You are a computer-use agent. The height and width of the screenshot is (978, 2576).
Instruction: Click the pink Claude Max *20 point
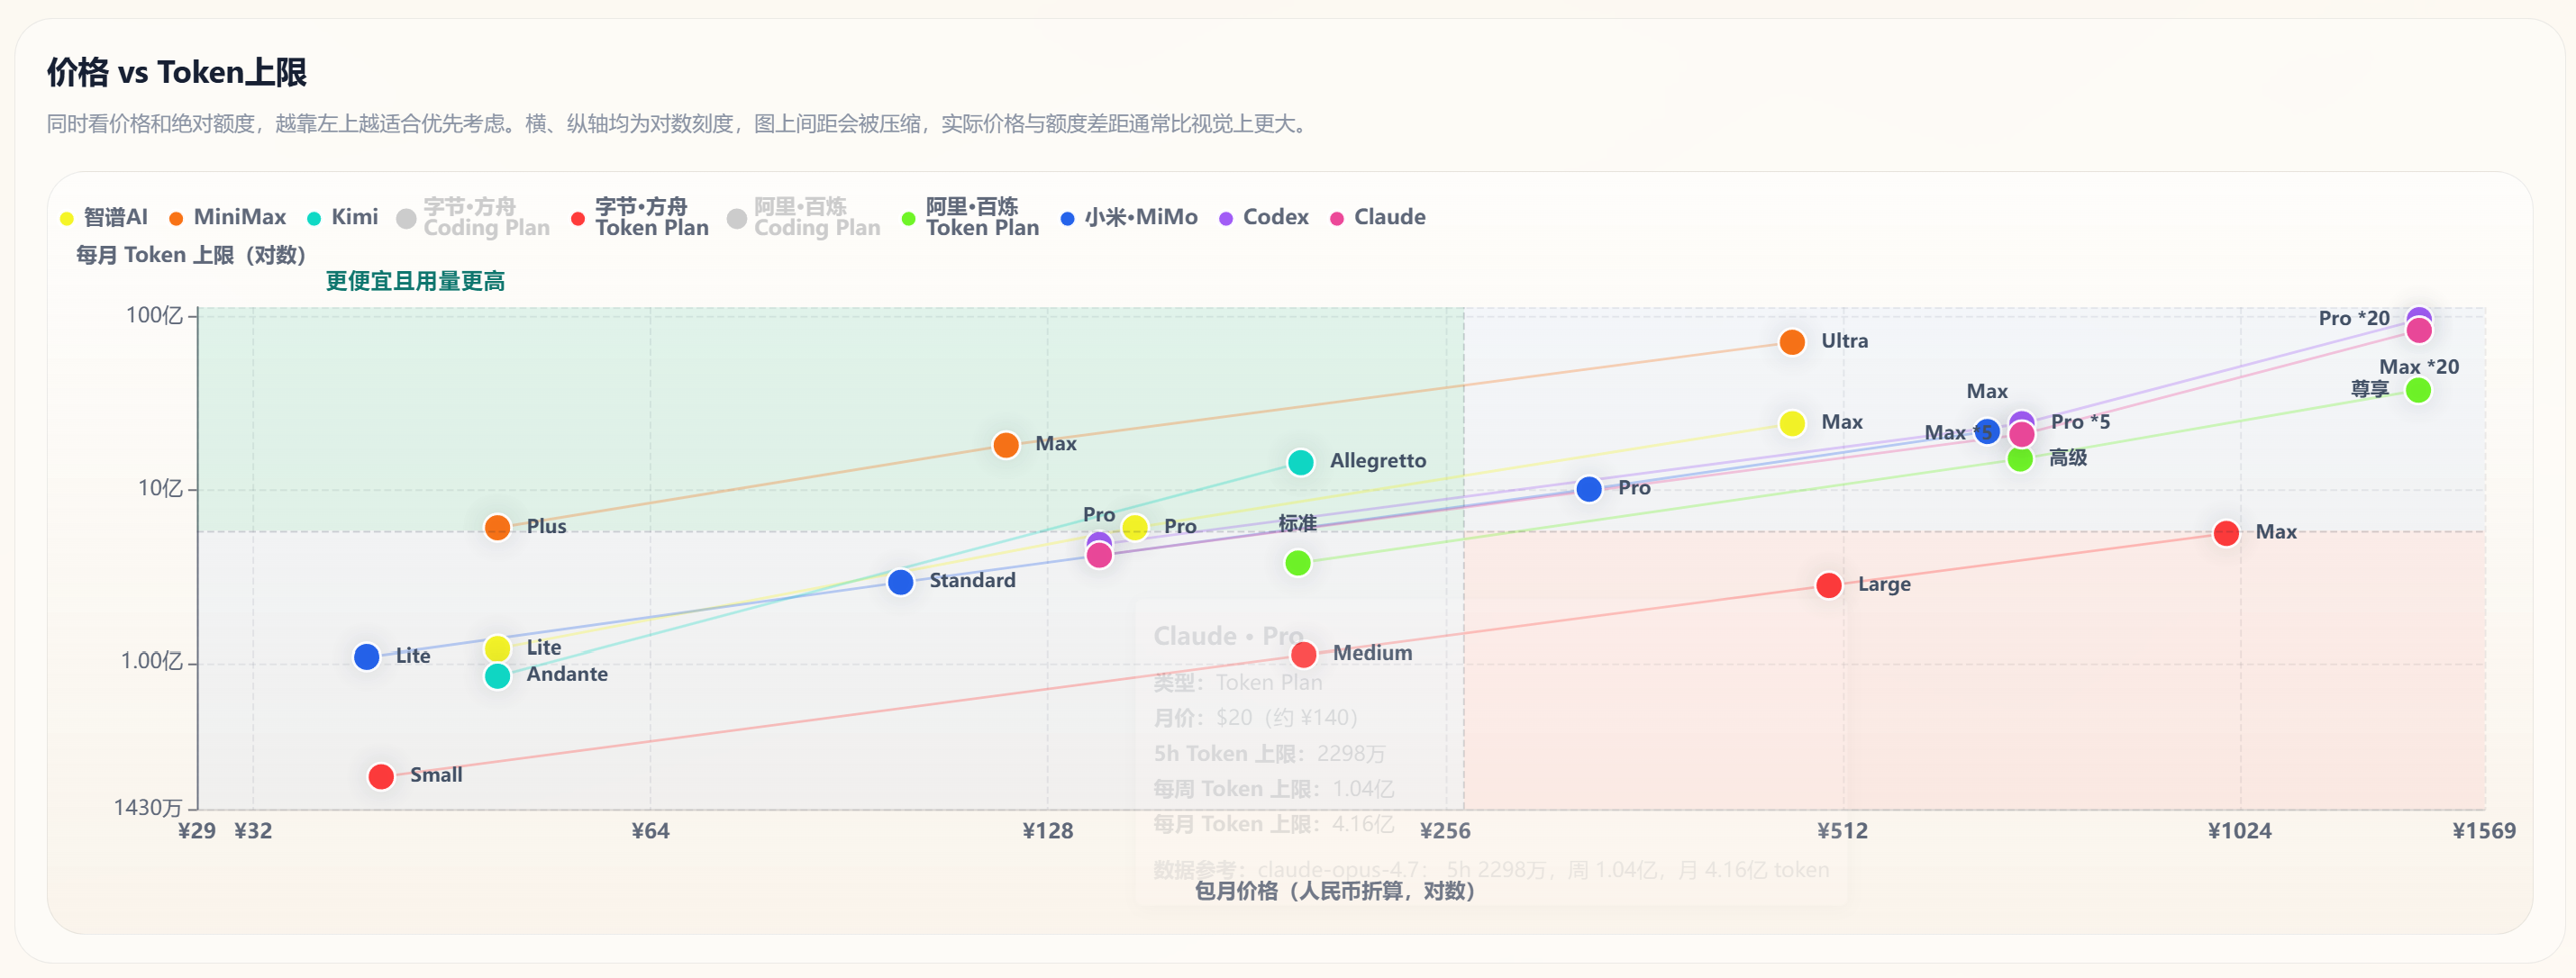[x=2419, y=330]
